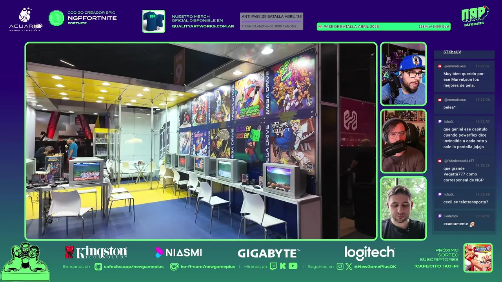Click the Cafecito cup icon

pyautogui.click(x=98, y=267)
